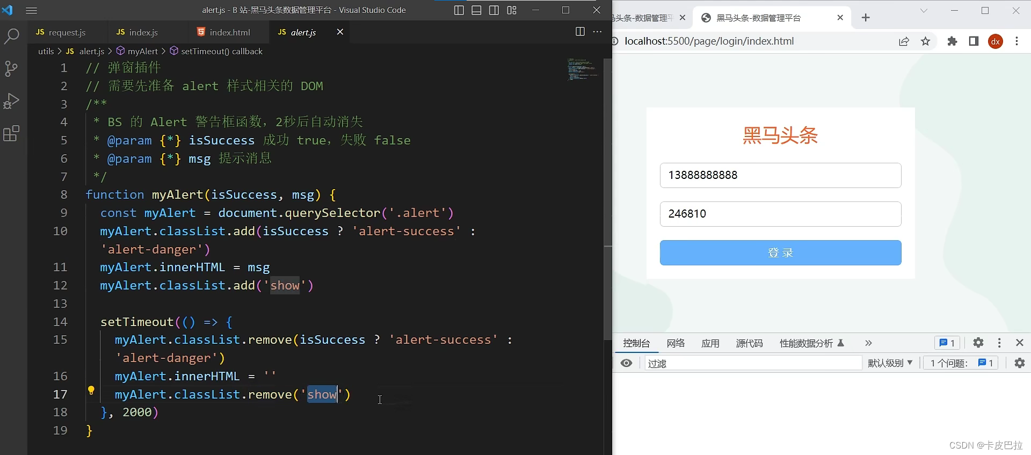The height and width of the screenshot is (455, 1031).
Task: Select the 源代码 DevTools tab
Action: tap(749, 343)
